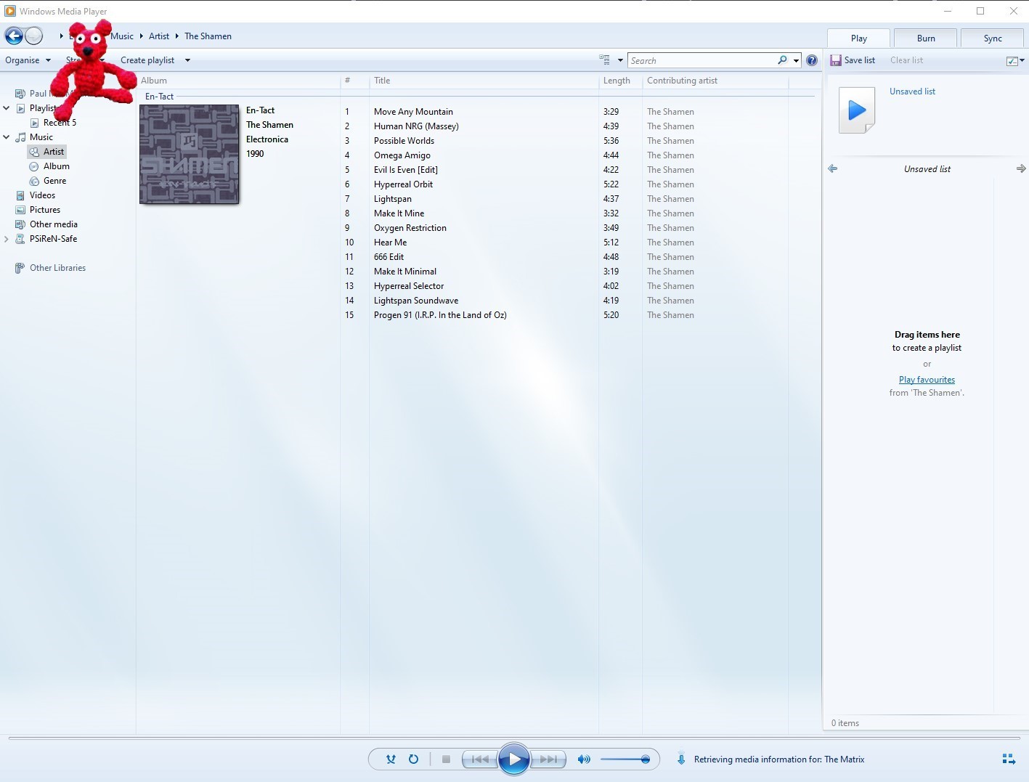Image resolution: width=1029 pixels, height=782 pixels.
Task: Open the search options dropdown arrow
Action: [797, 60]
